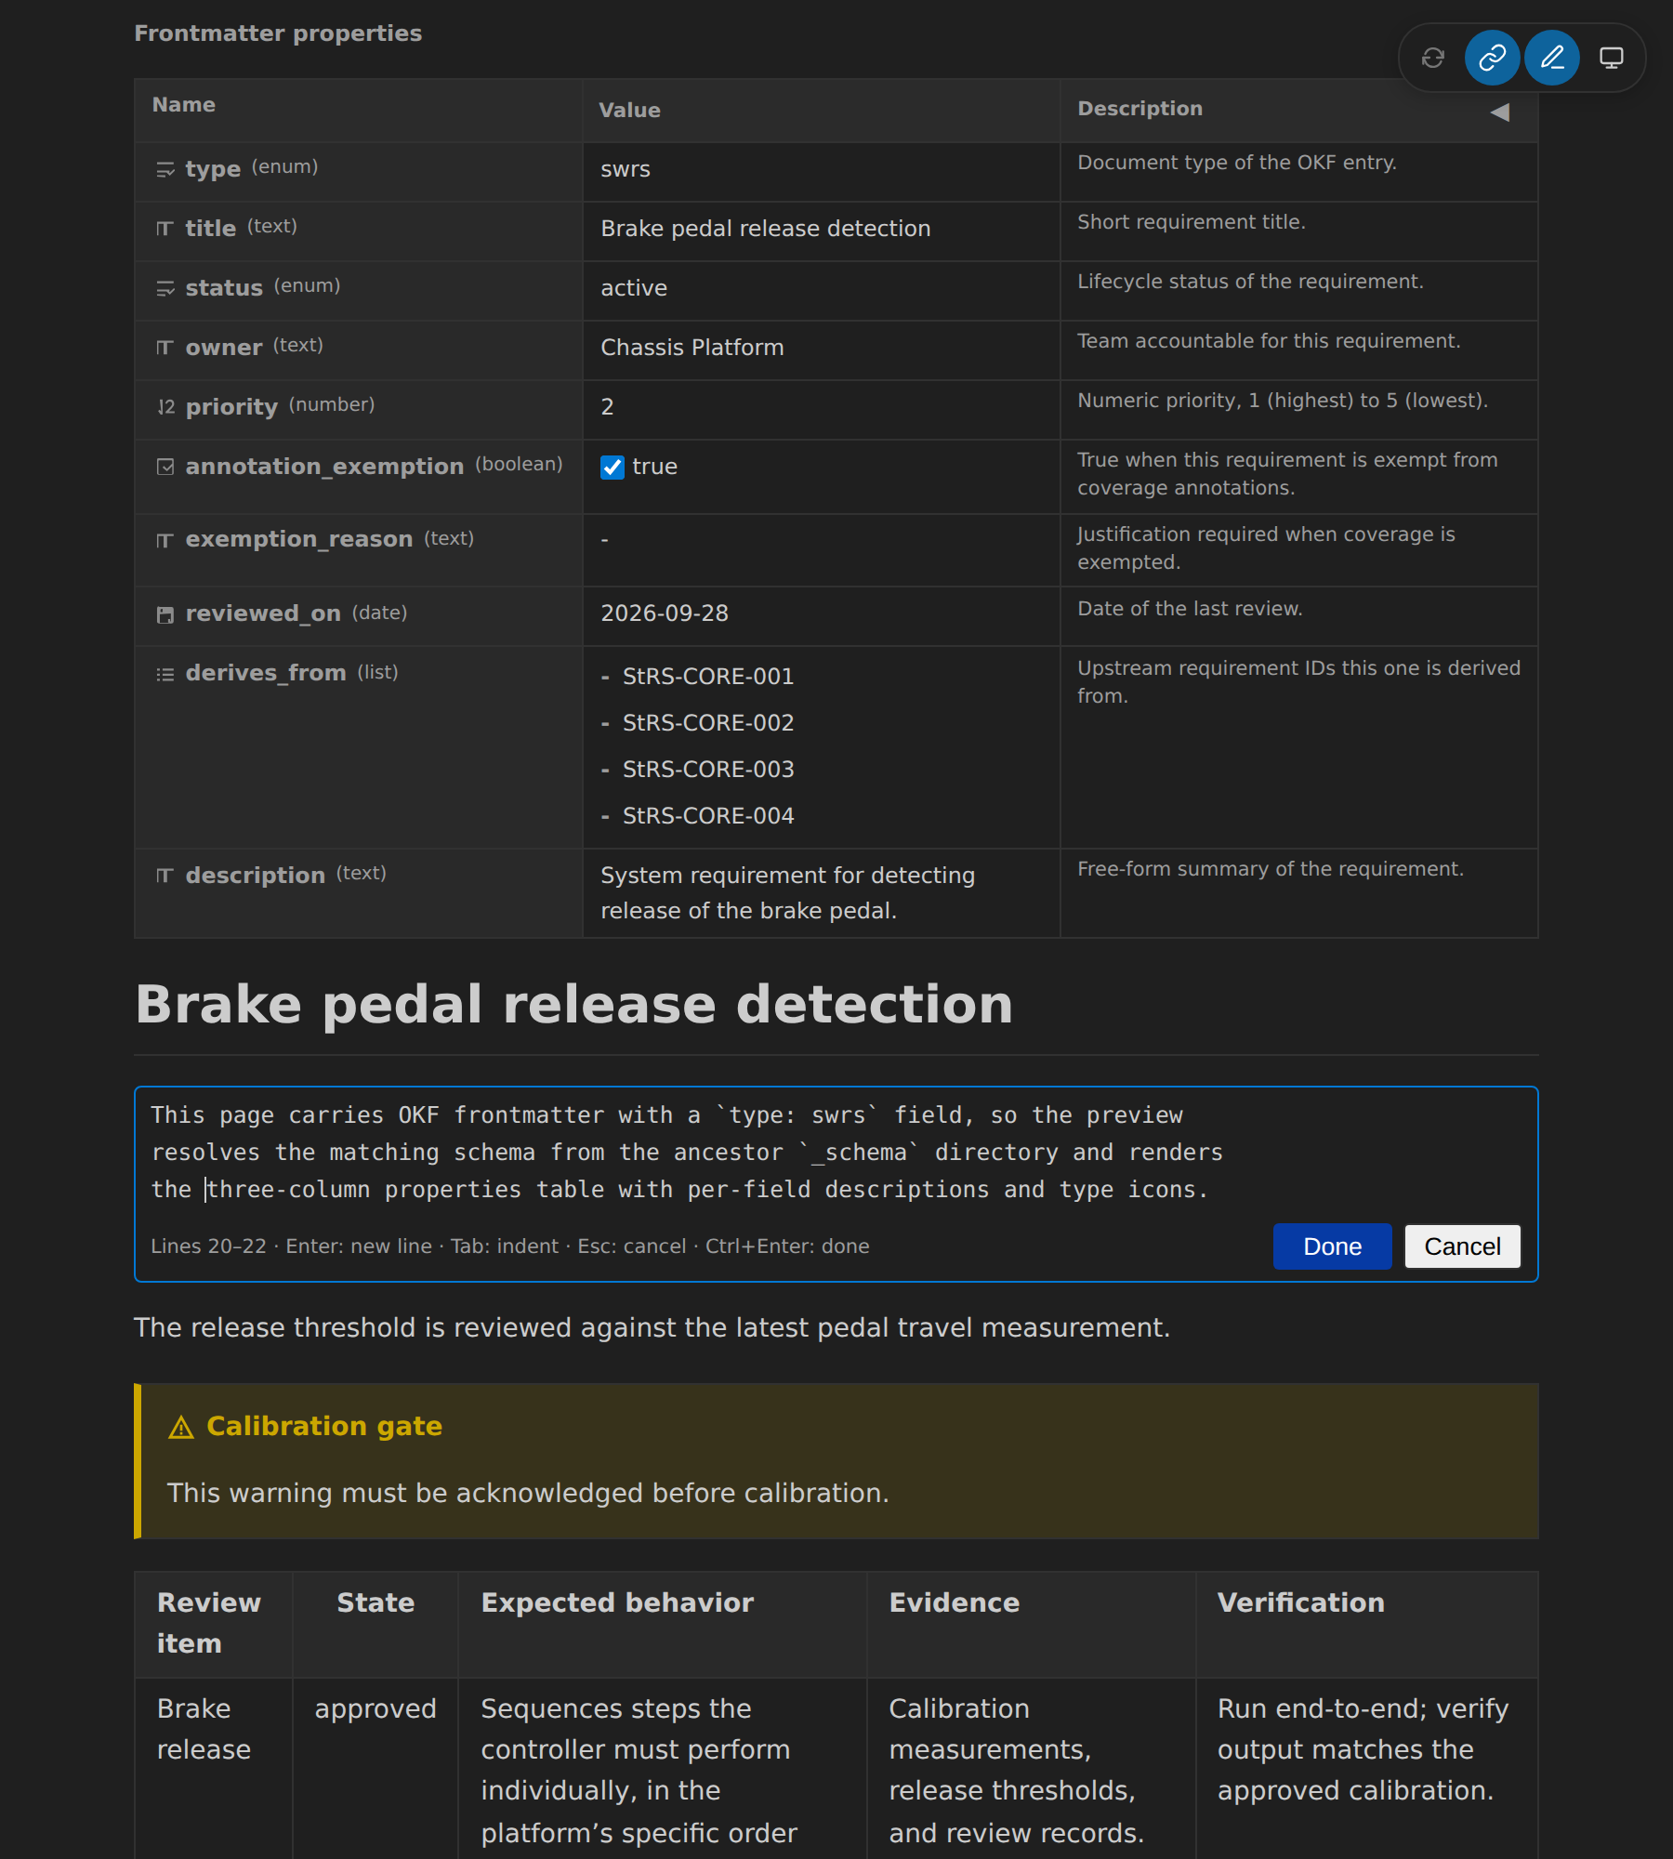Click the annotation_exemption boolean type icon
Image resolution: width=1673 pixels, height=1859 pixels.
point(165,467)
